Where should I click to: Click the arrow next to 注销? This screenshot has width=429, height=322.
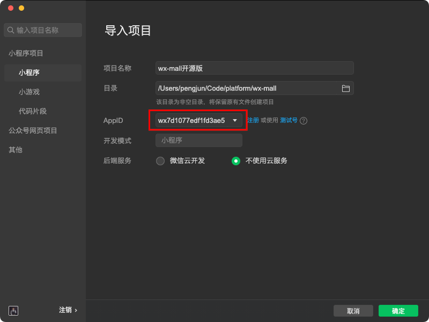pos(76,310)
